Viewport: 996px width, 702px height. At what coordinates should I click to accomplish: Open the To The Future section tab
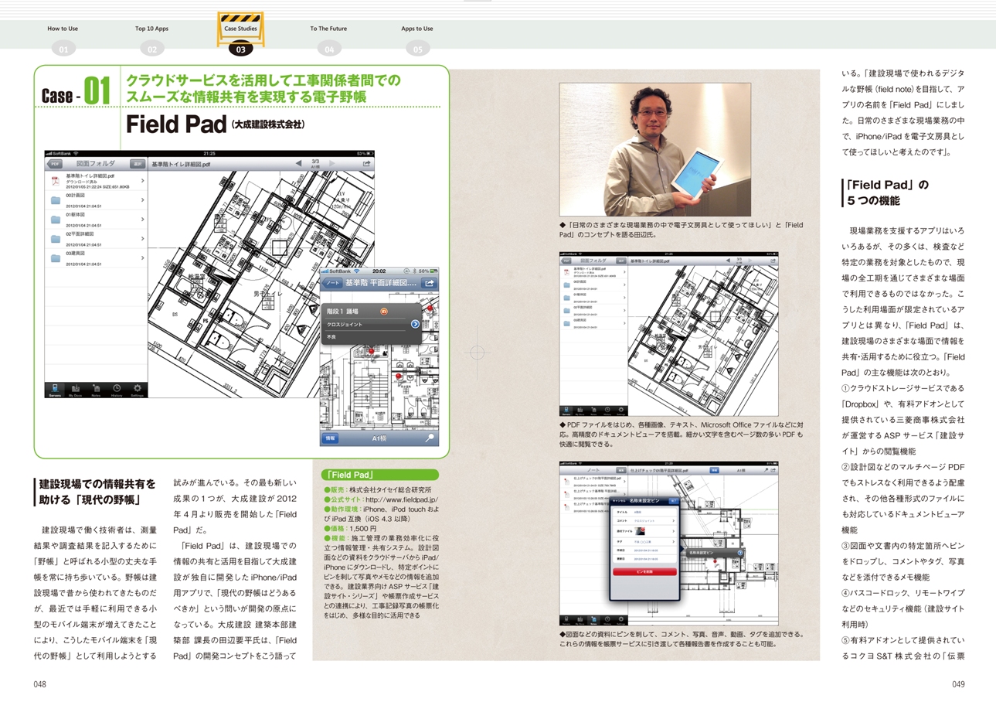(328, 29)
